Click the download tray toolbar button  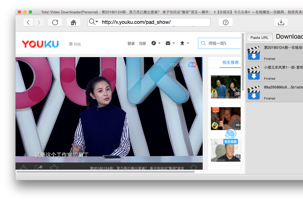[281, 22]
